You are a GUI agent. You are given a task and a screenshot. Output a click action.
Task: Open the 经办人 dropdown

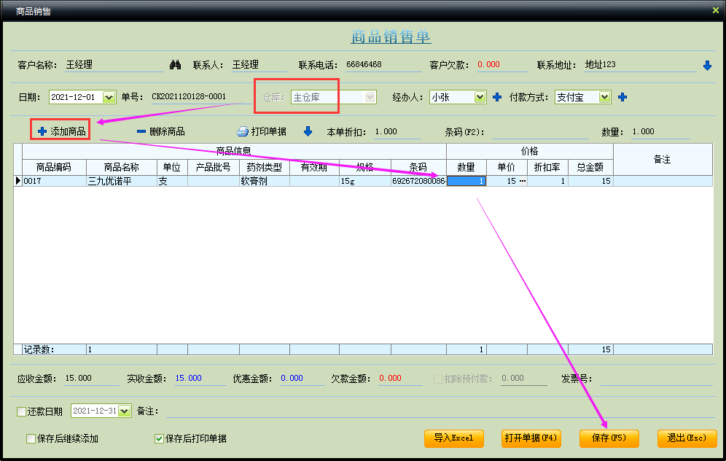(x=480, y=97)
